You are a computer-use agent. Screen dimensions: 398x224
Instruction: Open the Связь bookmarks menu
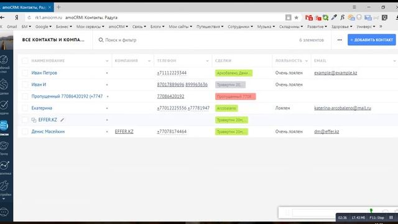pyautogui.click(x=139, y=26)
